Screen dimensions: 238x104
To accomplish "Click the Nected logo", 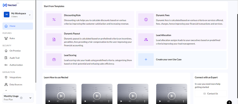I will pos(10,5).
